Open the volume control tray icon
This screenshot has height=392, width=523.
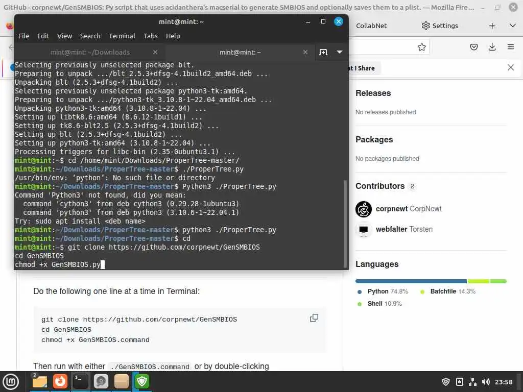pyautogui.click(x=486, y=382)
